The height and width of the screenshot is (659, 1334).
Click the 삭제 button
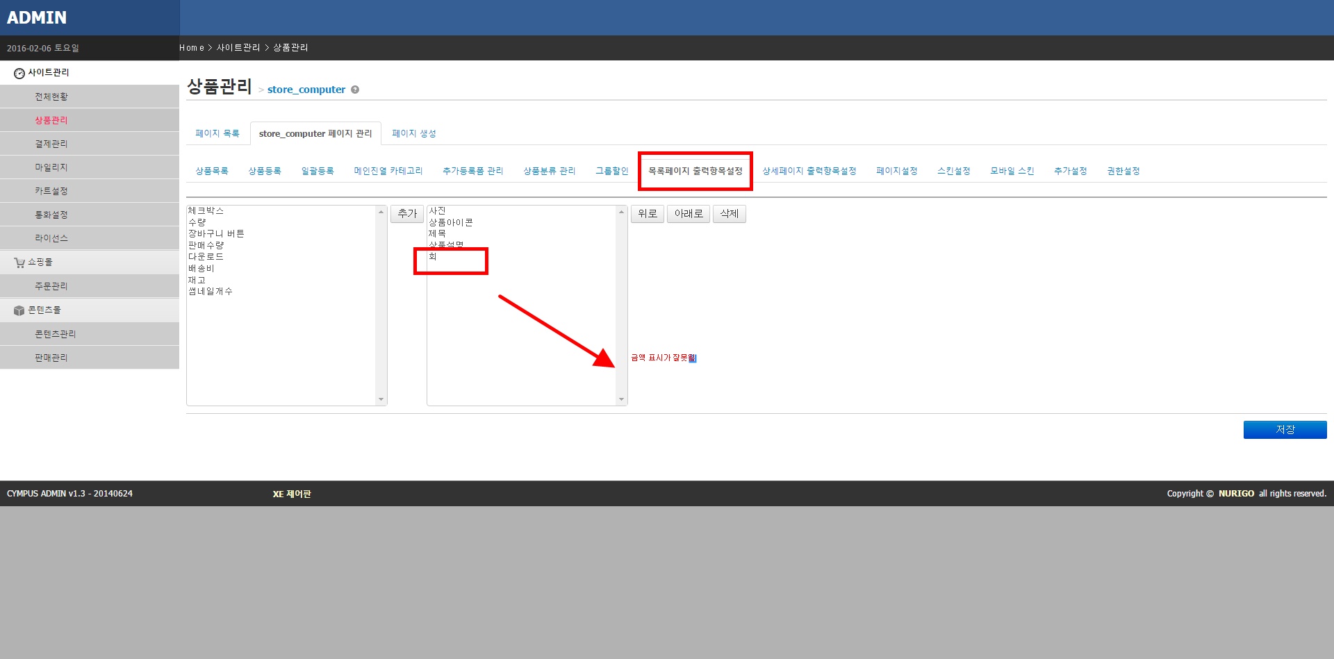point(729,214)
